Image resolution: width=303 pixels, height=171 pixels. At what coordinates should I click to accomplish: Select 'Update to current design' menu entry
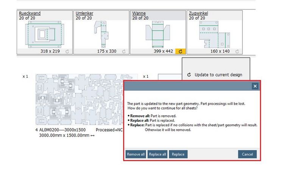click(215, 75)
